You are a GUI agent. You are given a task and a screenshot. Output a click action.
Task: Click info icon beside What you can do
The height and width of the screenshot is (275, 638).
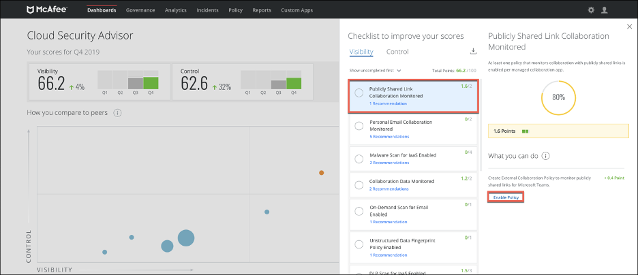pos(546,156)
